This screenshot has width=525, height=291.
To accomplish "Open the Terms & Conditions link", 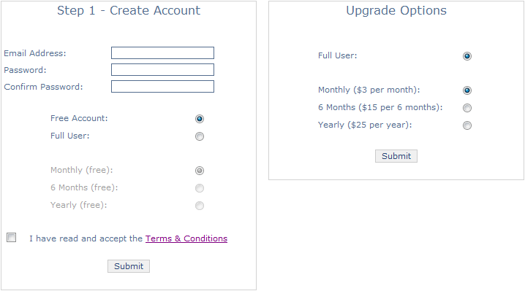I will click(x=186, y=238).
